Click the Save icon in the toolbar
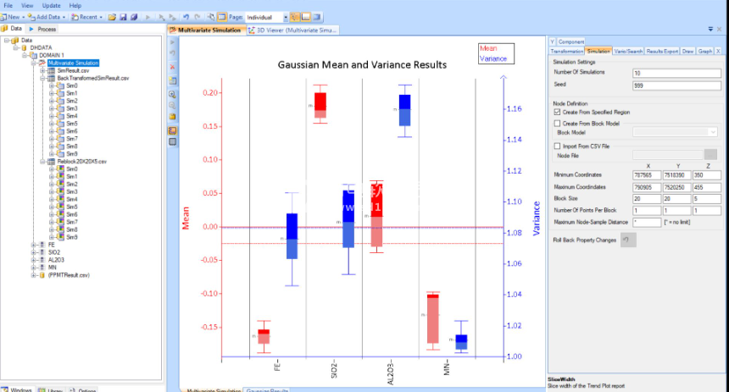The width and height of the screenshot is (729, 392). [x=123, y=17]
